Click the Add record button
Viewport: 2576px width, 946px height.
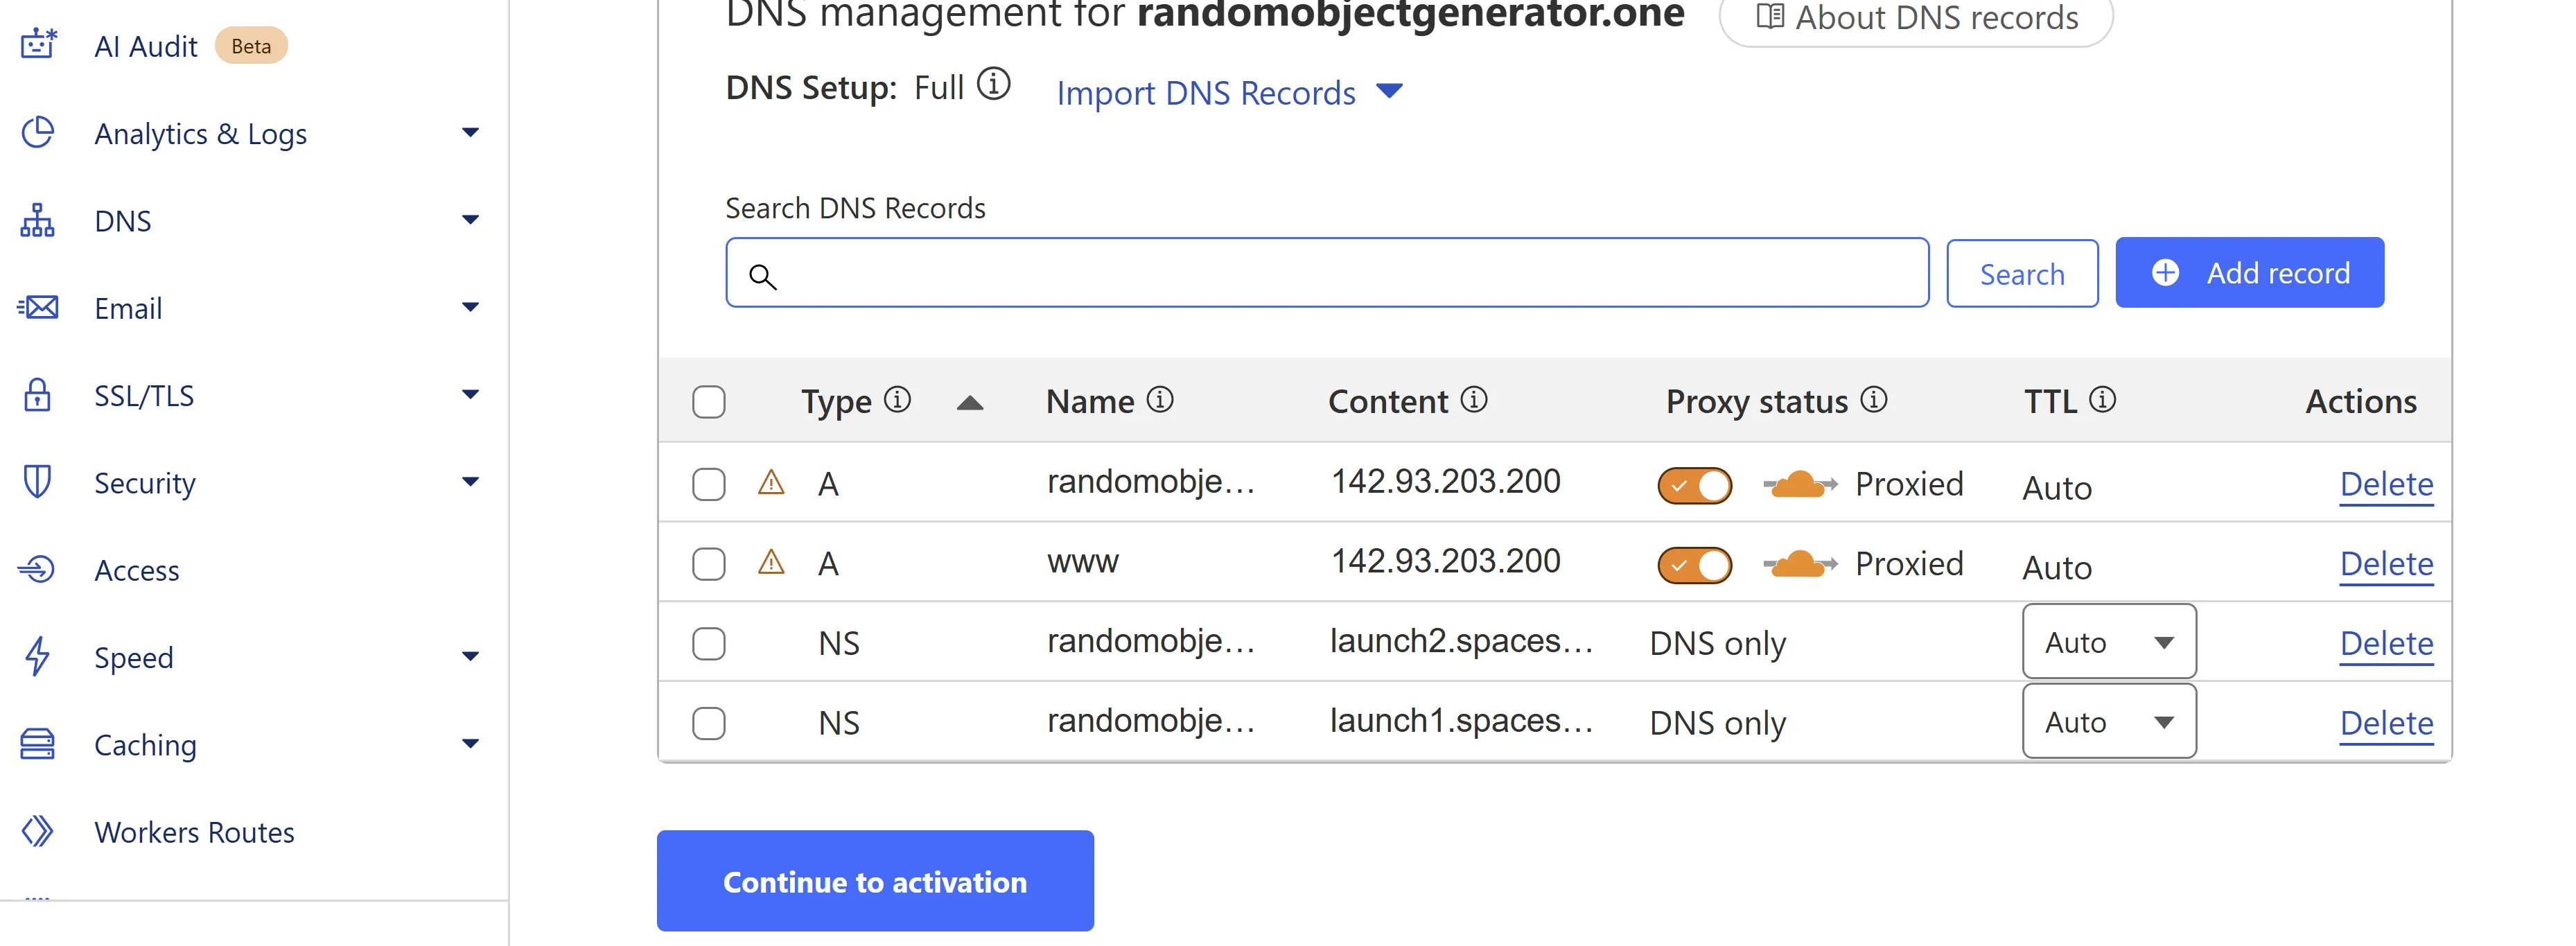click(2250, 272)
